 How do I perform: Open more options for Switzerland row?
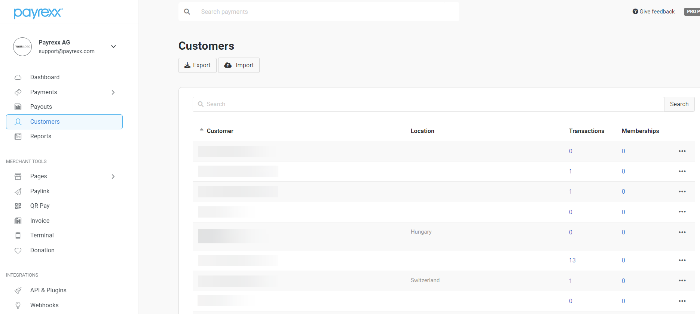pyautogui.click(x=682, y=280)
